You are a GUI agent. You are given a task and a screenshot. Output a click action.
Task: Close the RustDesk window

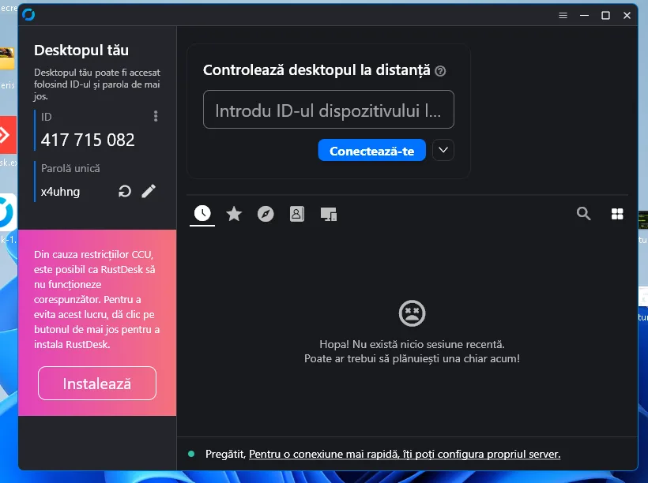point(627,15)
